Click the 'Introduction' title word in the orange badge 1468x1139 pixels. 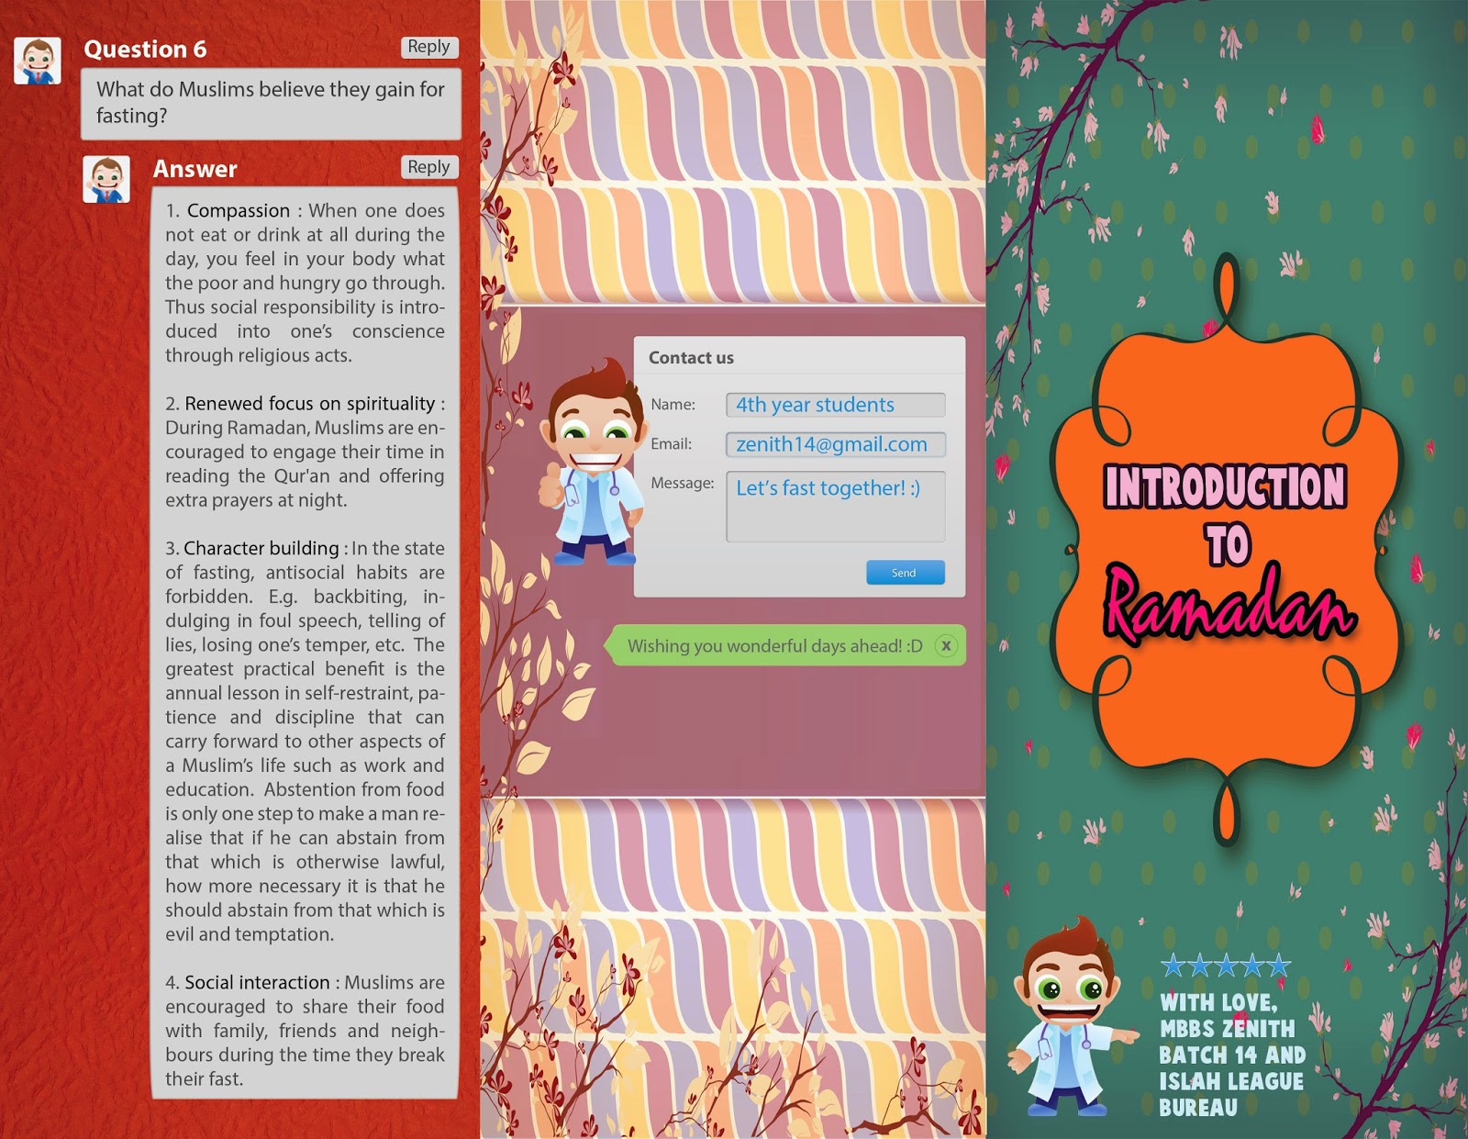tap(1225, 486)
